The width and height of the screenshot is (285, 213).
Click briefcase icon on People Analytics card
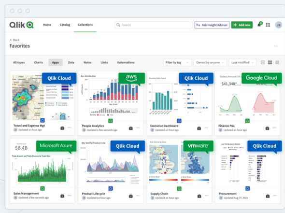click(131, 128)
